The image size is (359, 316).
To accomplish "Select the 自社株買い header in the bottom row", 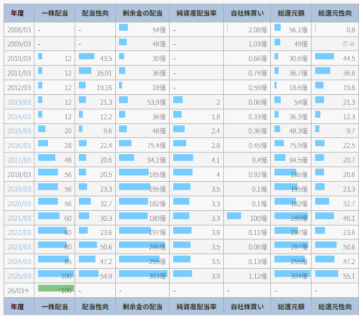I will click(247, 307).
